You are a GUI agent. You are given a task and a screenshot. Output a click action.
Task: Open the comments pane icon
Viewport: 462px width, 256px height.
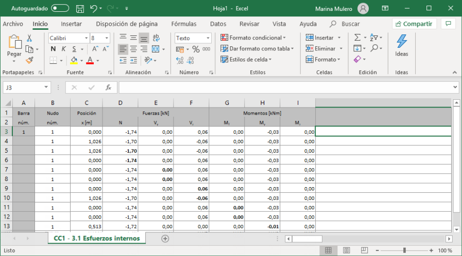448,24
